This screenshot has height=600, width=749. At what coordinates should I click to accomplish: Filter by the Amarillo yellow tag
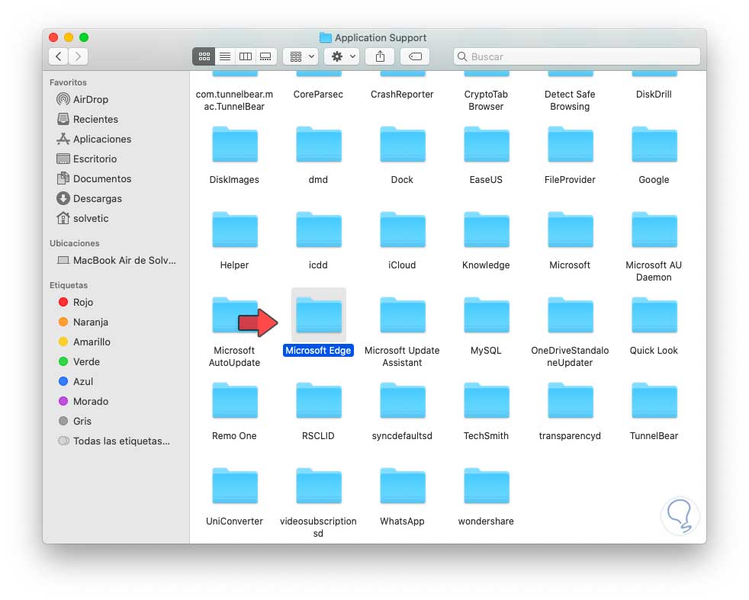[84, 342]
